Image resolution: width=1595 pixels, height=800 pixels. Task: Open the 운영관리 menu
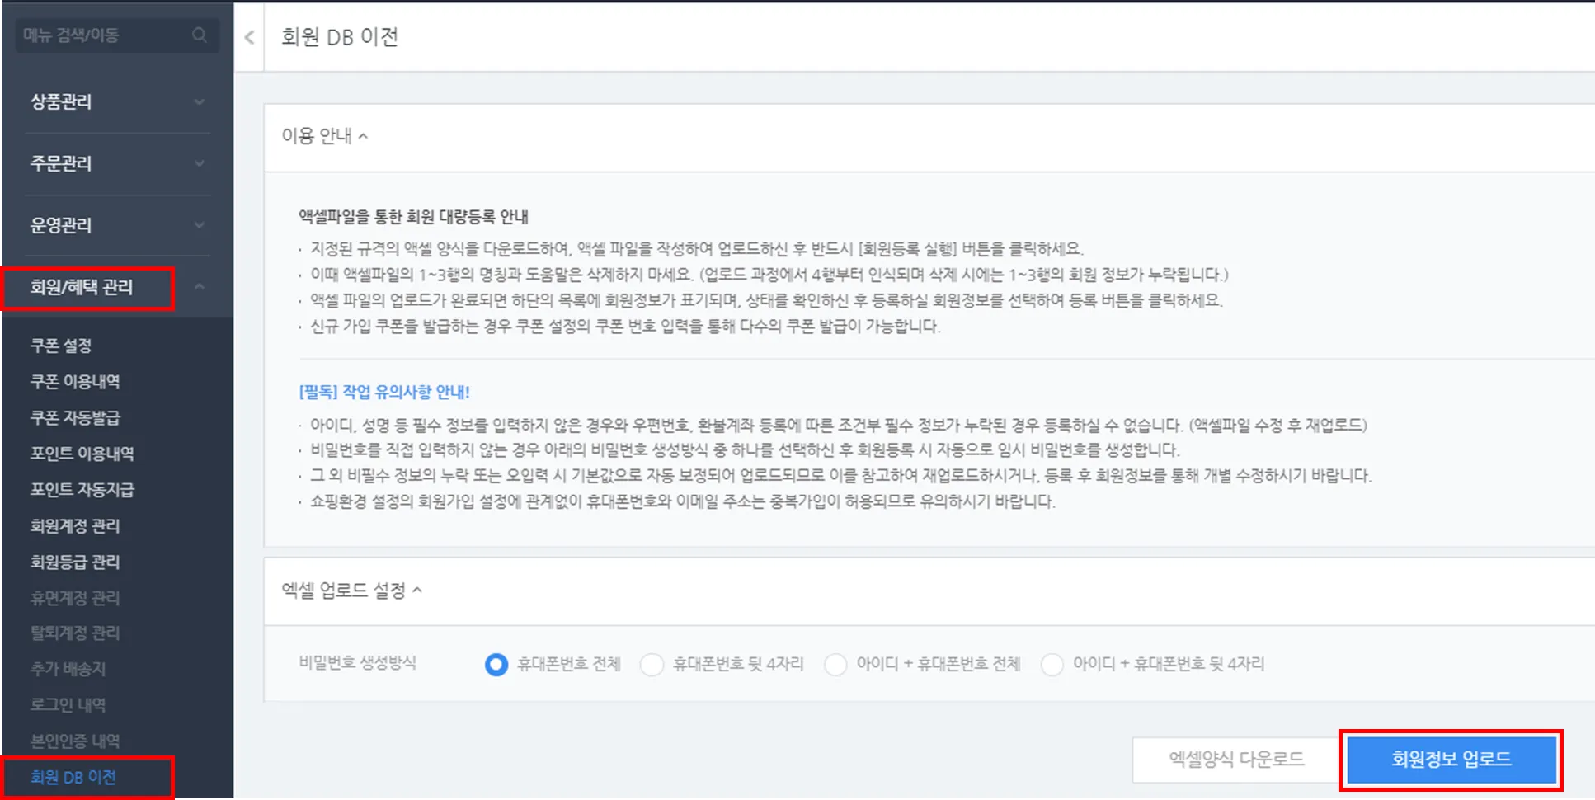[61, 225]
